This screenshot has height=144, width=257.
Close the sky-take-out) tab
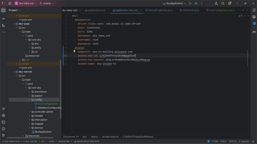coord(80,10)
